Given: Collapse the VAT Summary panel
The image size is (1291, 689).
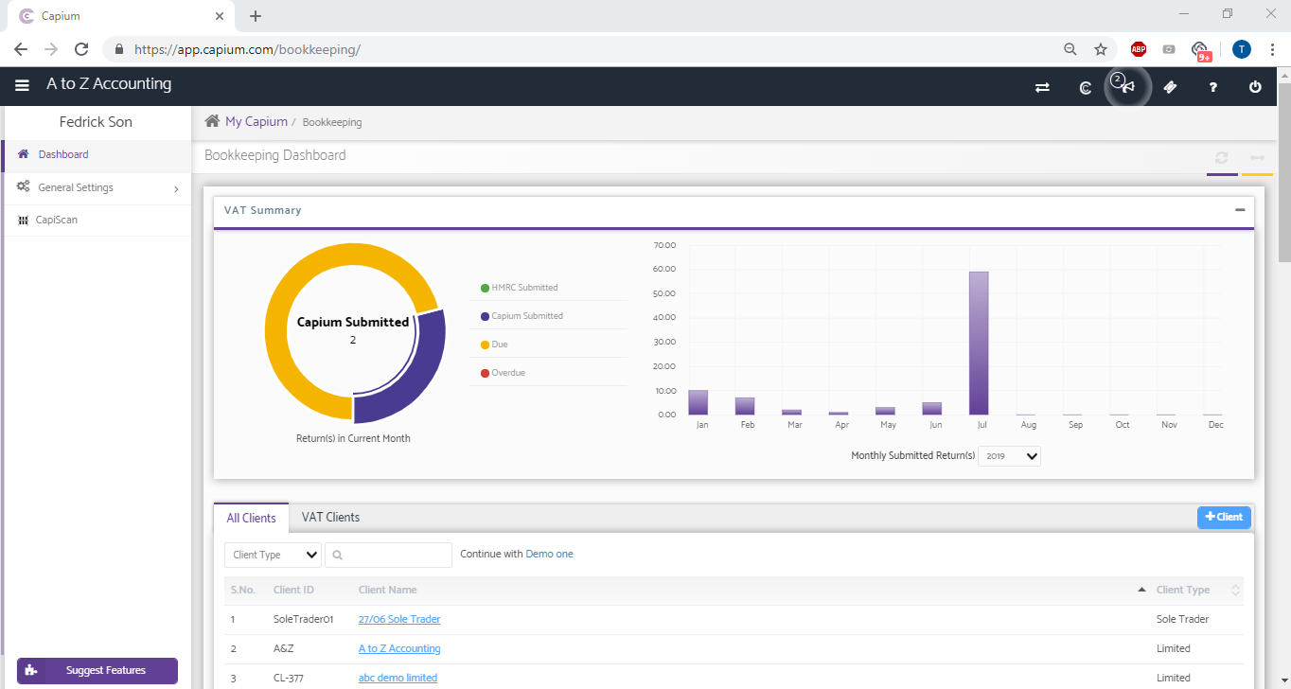Looking at the screenshot, I should pos(1240,210).
